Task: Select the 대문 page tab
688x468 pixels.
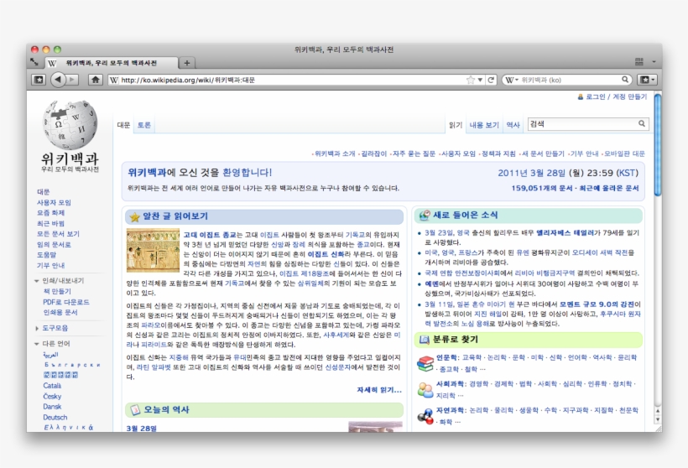Action: (x=123, y=125)
